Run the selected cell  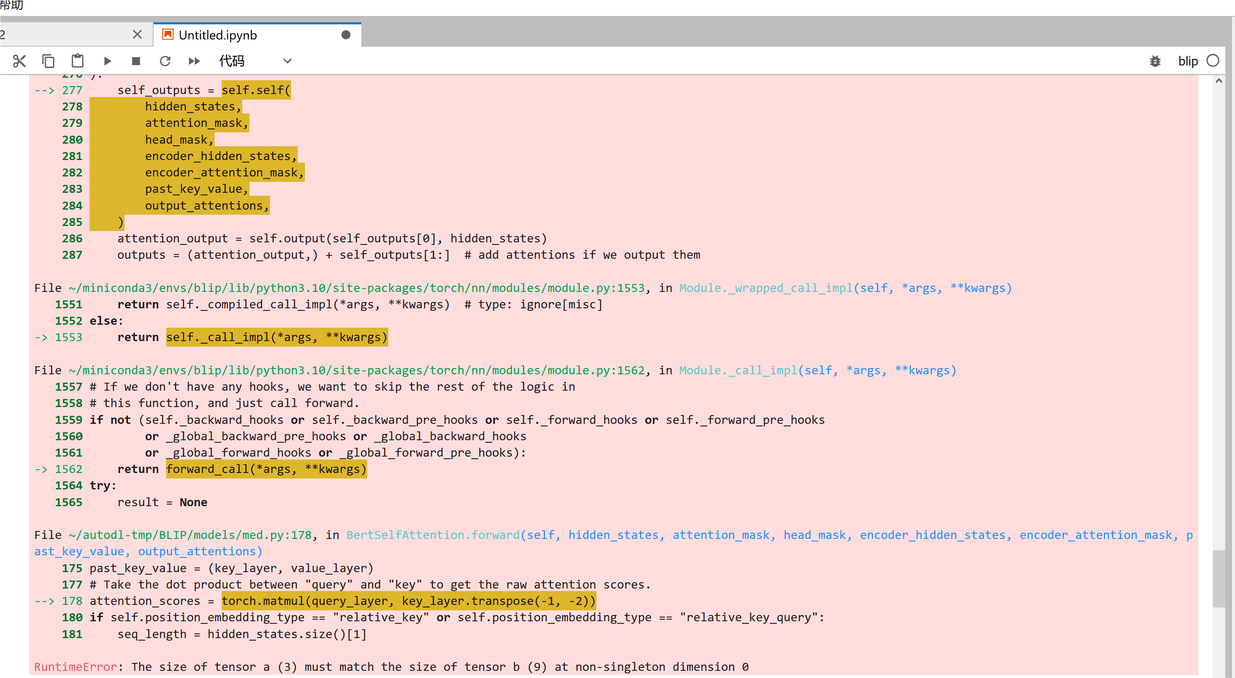point(107,61)
